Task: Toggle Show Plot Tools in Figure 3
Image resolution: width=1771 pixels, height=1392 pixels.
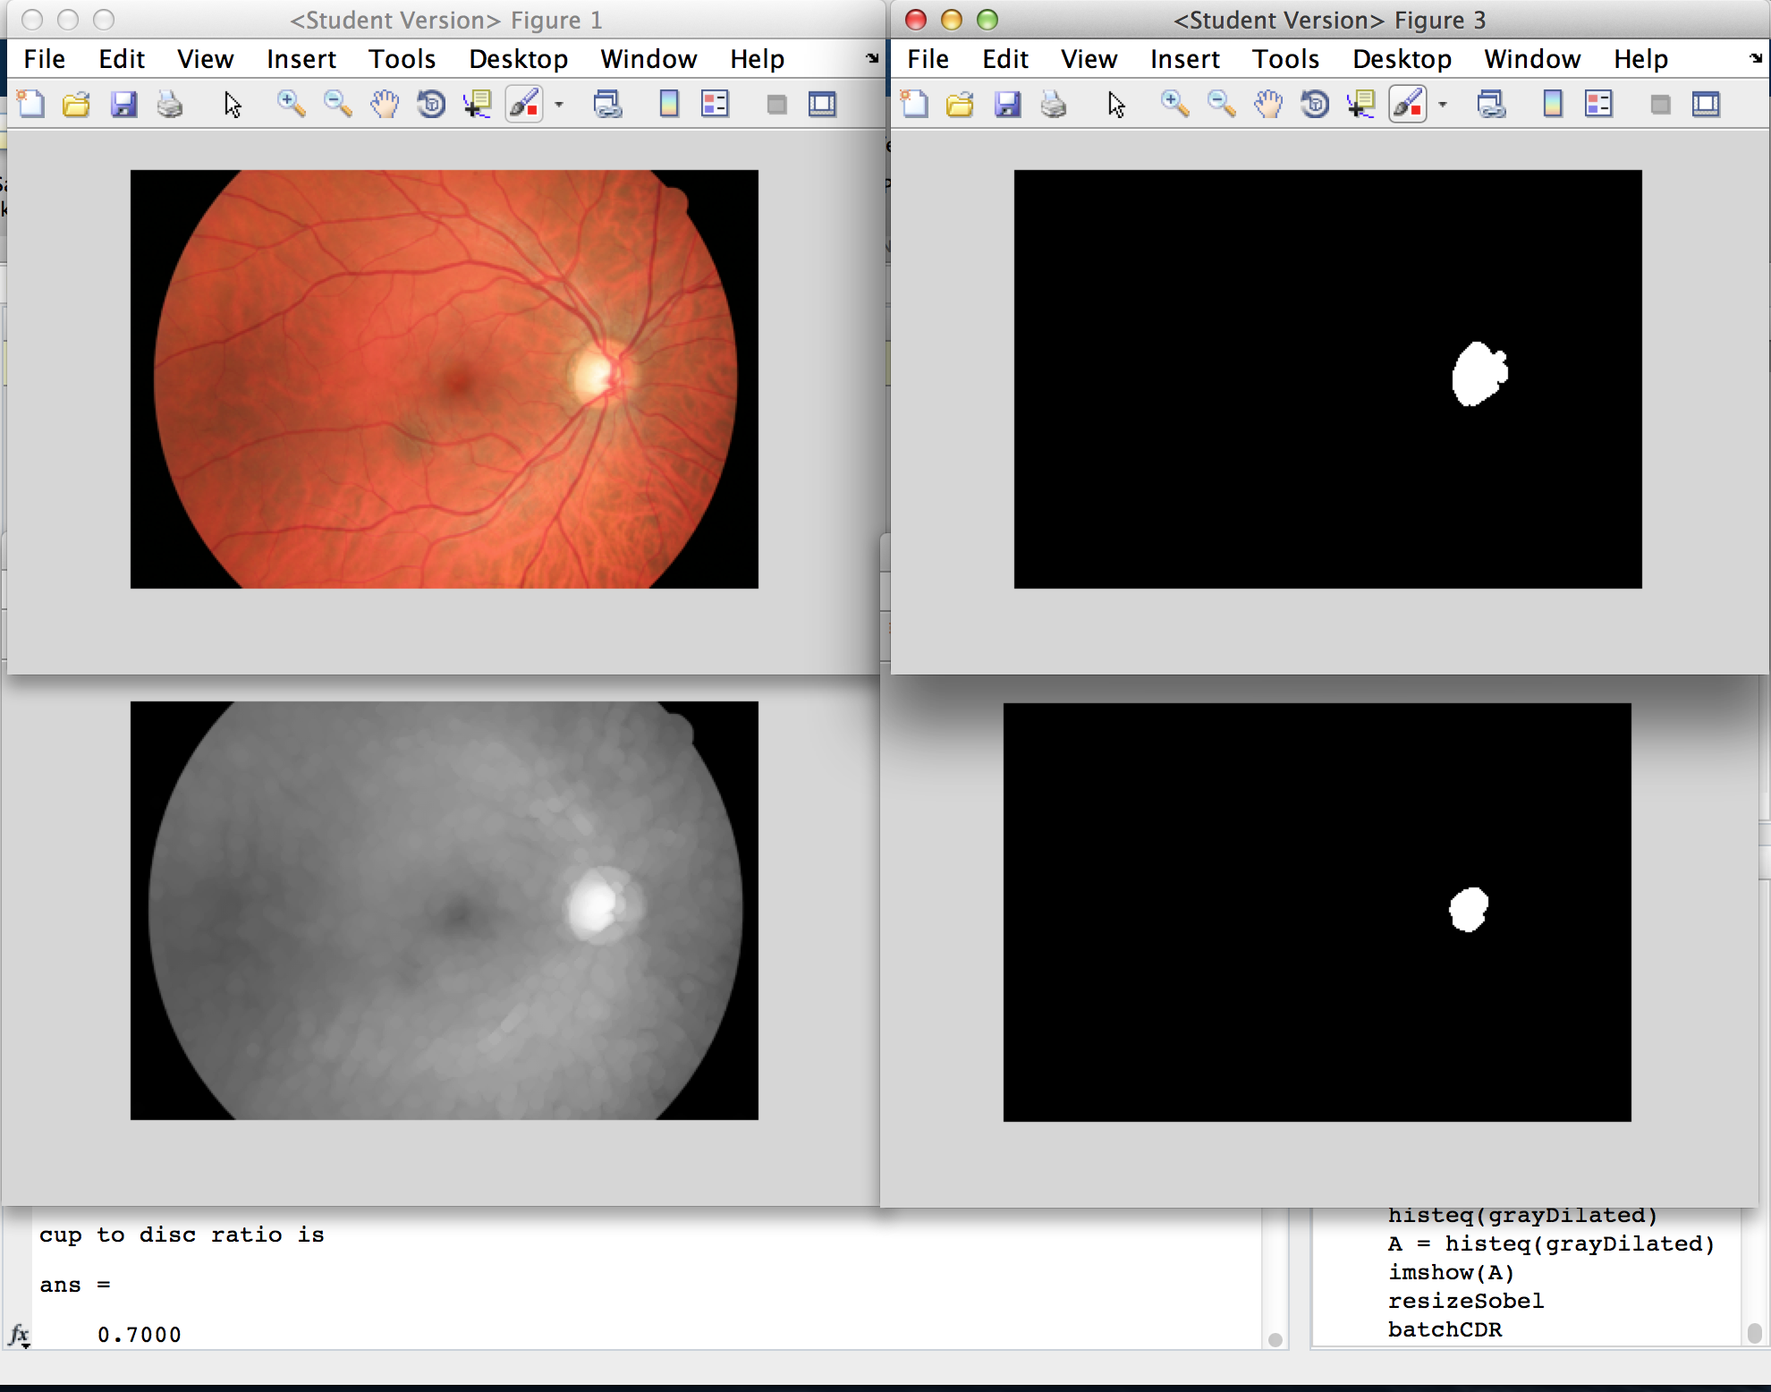Action: tap(1706, 105)
